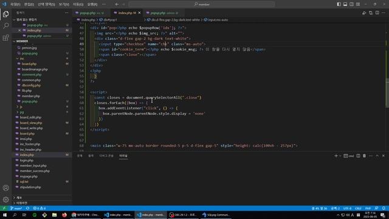The image size is (389, 219).
Task: Create a new terminal with plus icon
Action: tap(336, 156)
